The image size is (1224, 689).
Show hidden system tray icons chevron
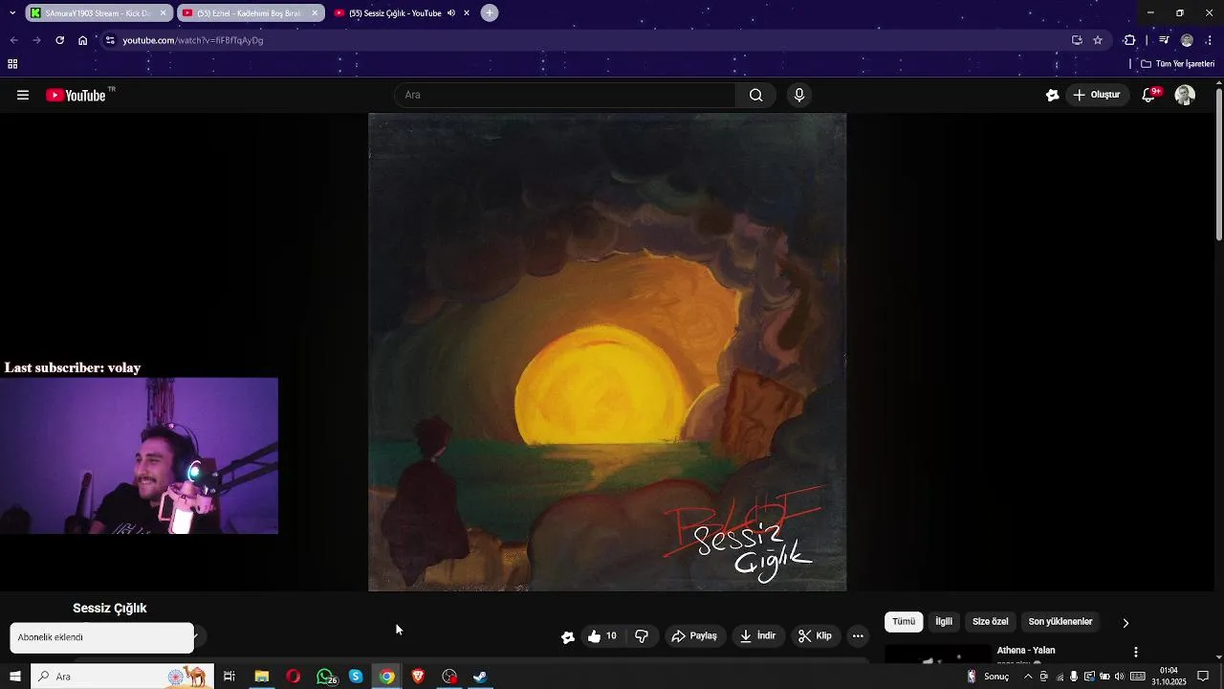pos(1028,677)
